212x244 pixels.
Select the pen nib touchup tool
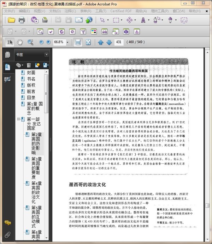click(157, 20)
